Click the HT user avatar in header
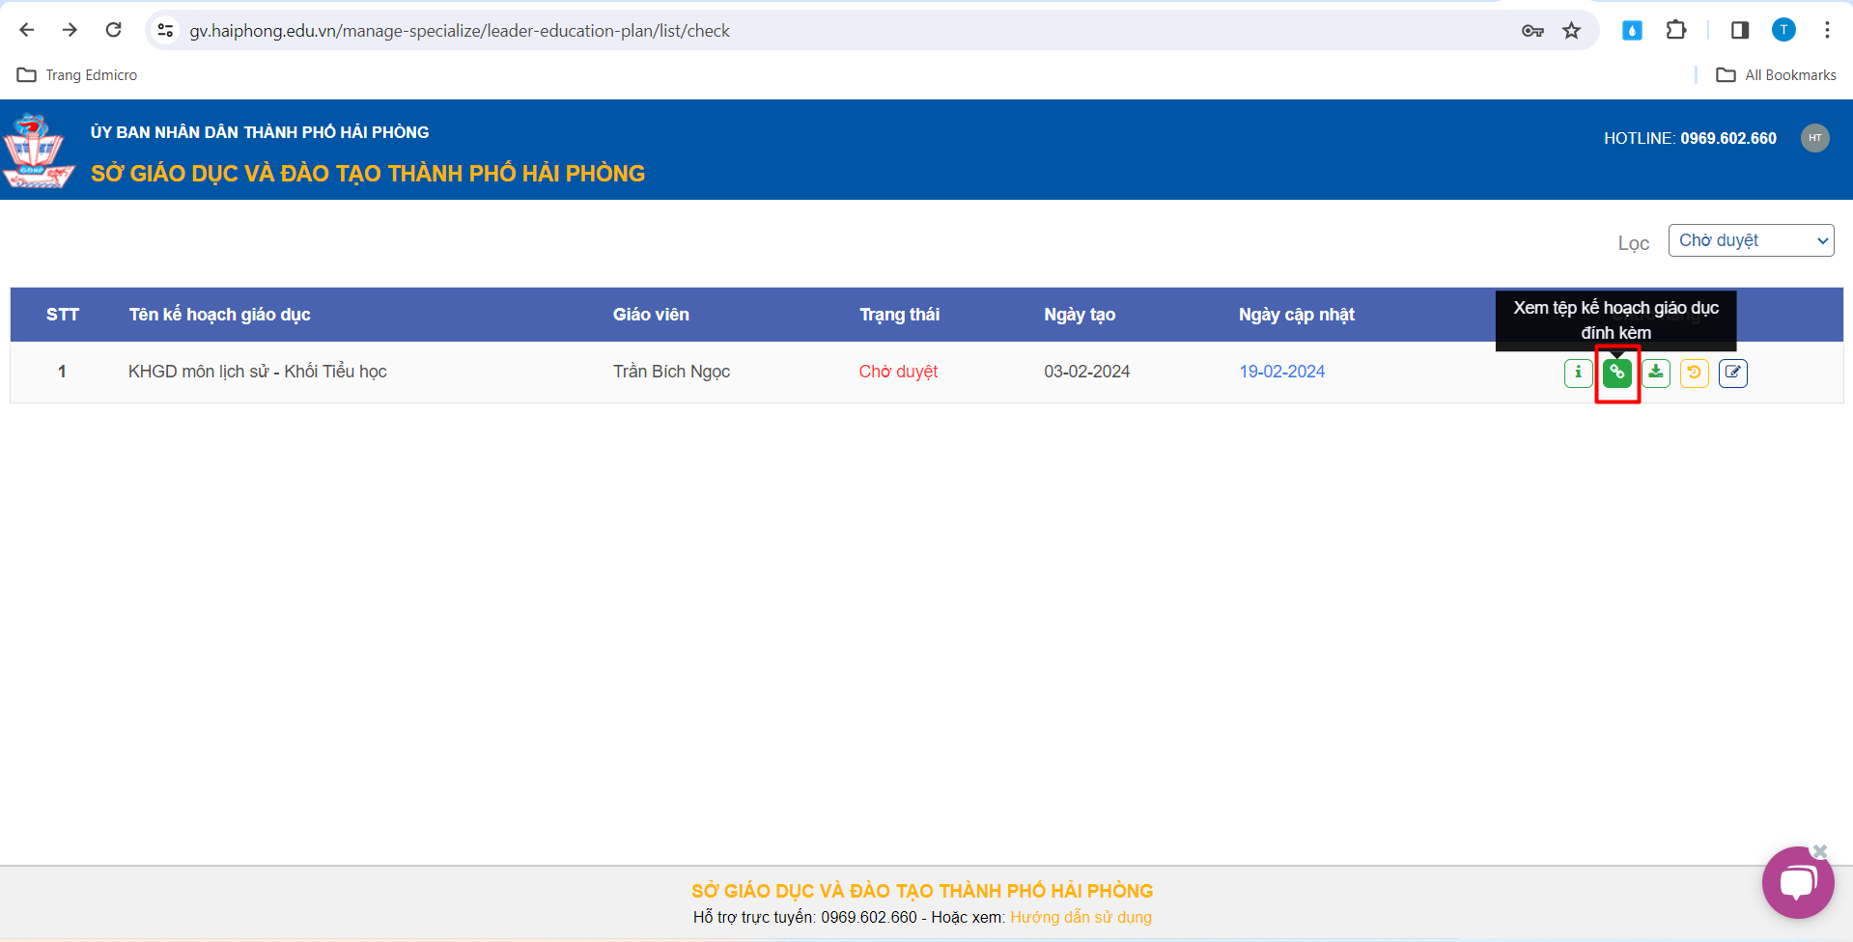 pos(1814,138)
